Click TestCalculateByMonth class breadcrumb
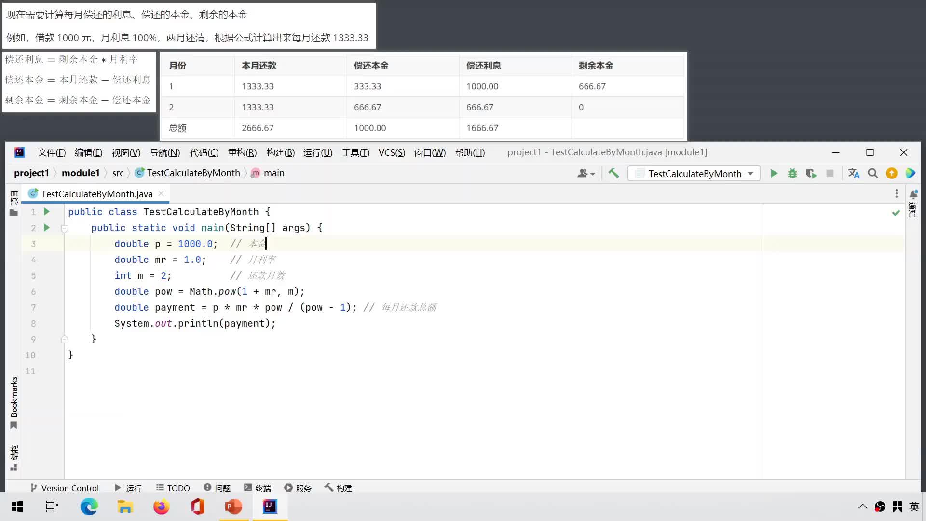This screenshot has height=521, width=926. pos(188,173)
